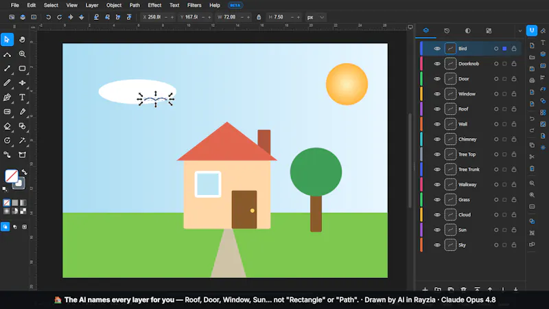Click the Undo arrow in top toolbar

pos(48,17)
